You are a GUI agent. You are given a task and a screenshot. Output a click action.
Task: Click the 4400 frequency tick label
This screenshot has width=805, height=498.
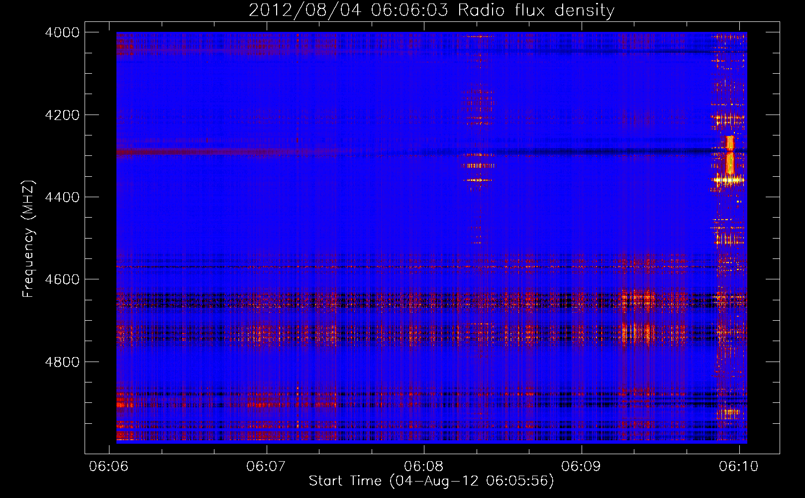[62, 197]
